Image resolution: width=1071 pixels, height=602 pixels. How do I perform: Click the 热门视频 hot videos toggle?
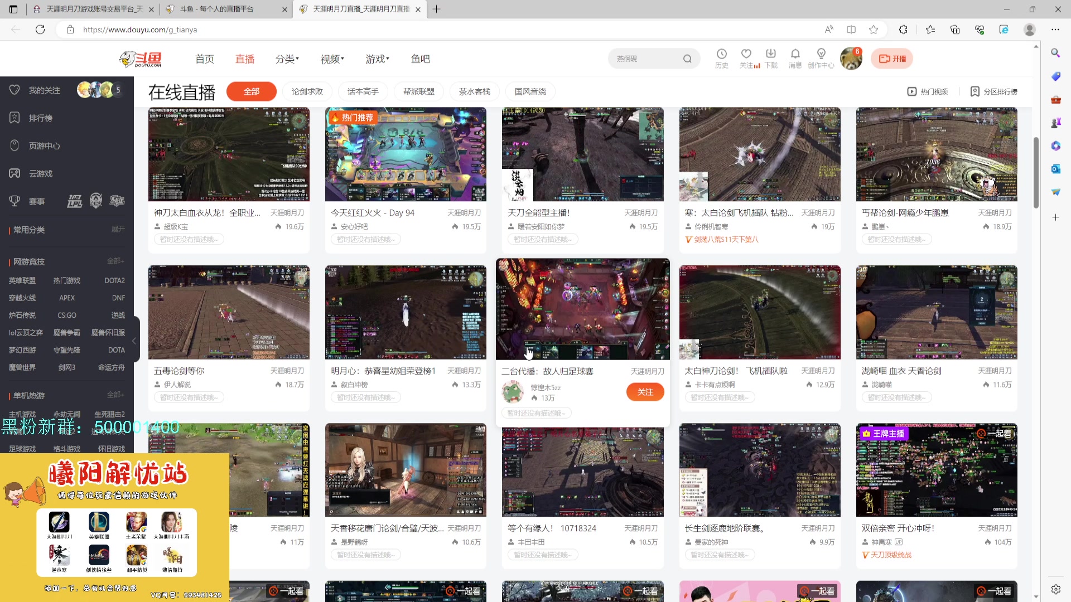928,91
